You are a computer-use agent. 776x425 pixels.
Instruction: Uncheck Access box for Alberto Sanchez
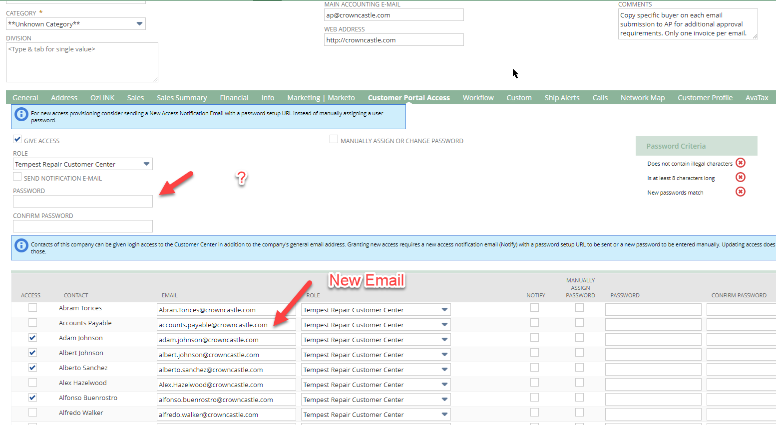pos(33,368)
